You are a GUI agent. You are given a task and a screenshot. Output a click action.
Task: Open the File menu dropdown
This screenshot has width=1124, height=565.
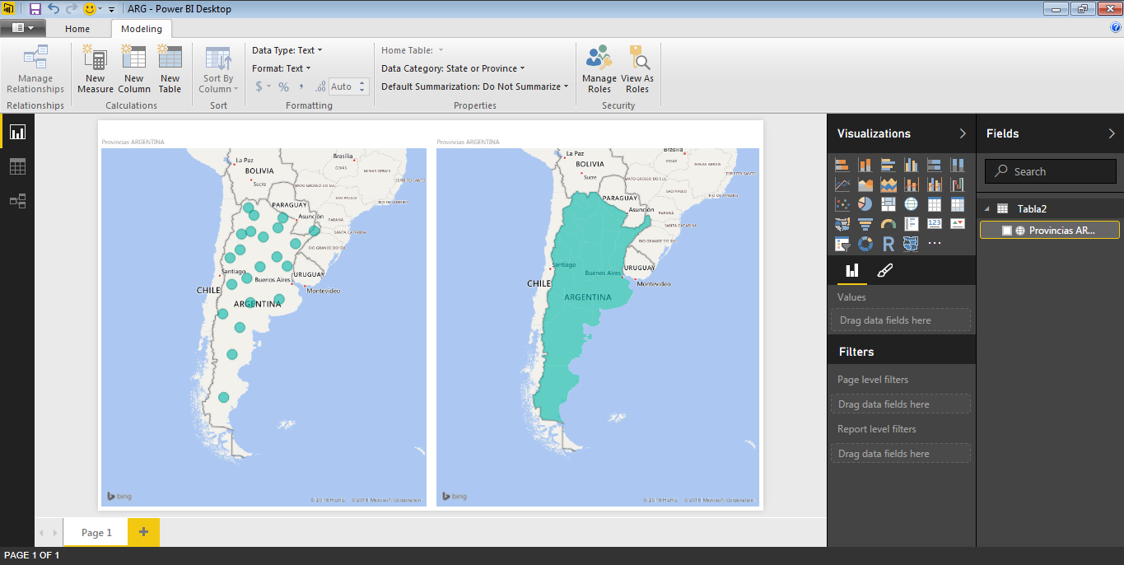23,28
